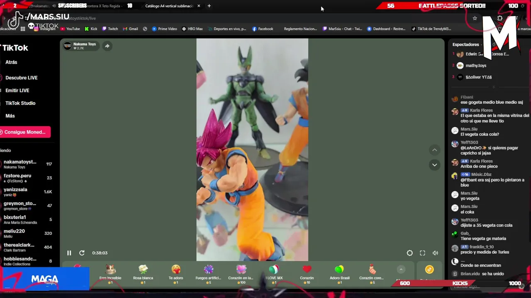This screenshot has height=298, width=531.
Task: Open the TikTok de TrendyM3 bookmark
Action: coord(431,29)
